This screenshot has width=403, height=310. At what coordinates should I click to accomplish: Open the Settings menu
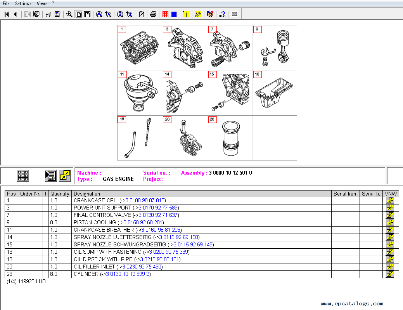tap(23, 3)
